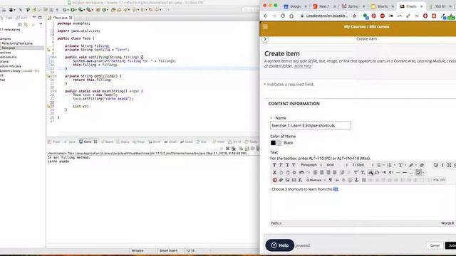This screenshot has width=456, height=256.
Task: Click the attach file paperclip icon
Action: 281,180
